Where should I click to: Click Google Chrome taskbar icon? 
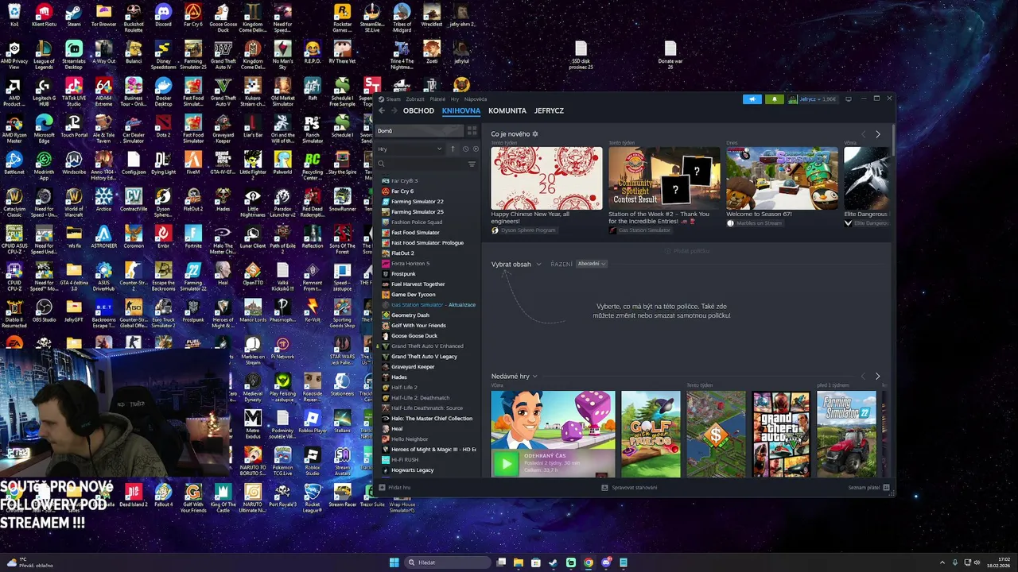click(x=589, y=562)
